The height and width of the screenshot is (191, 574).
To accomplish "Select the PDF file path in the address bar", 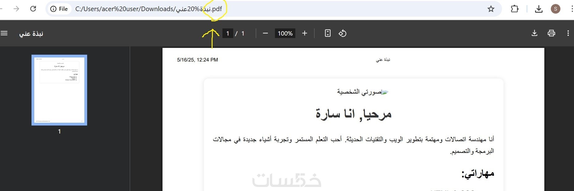I will click(x=149, y=9).
